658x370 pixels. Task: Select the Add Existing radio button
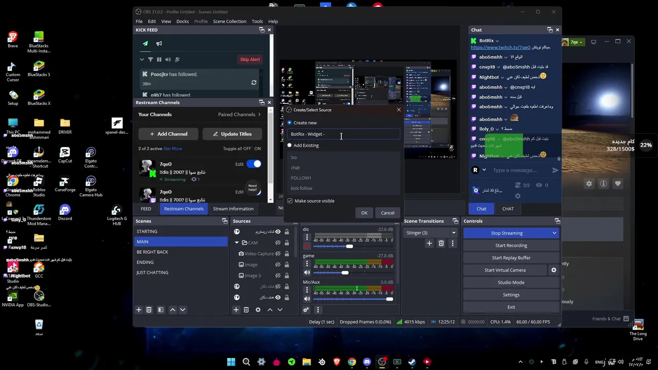pyautogui.click(x=289, y=145)
